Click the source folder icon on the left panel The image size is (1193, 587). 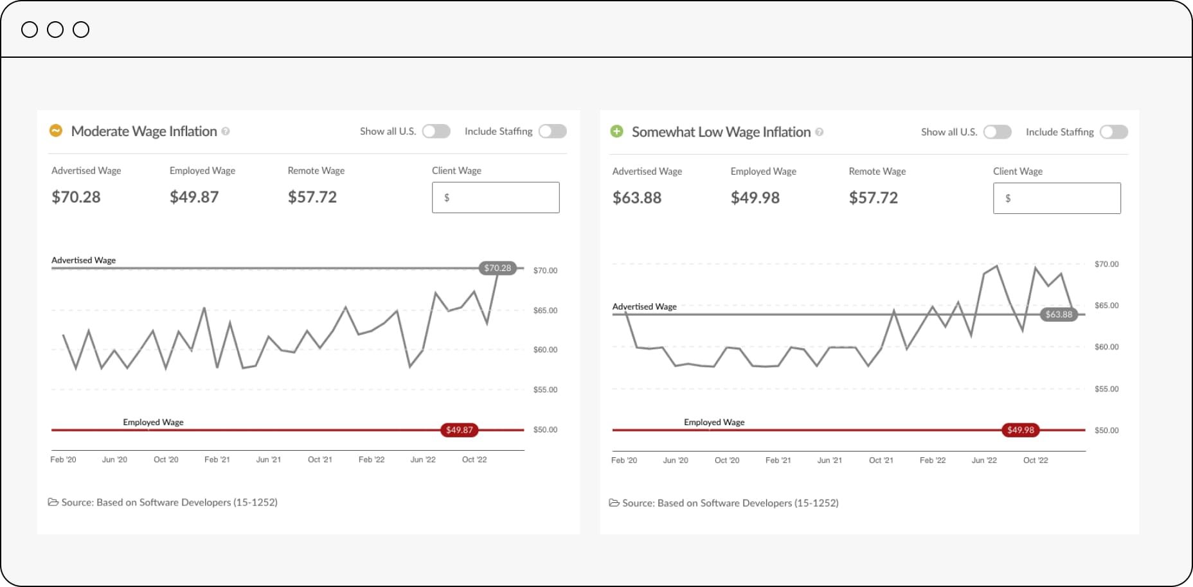[x=53, y=502]
